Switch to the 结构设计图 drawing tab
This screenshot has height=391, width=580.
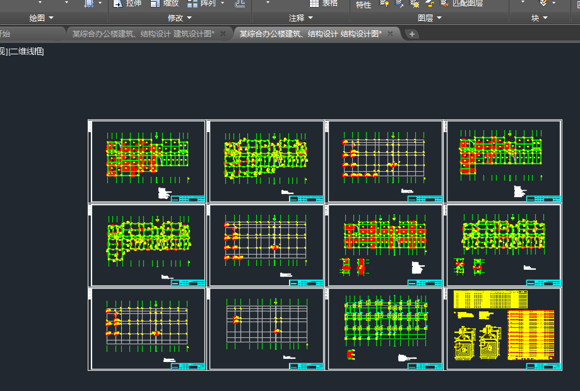[x=310, y=33]
